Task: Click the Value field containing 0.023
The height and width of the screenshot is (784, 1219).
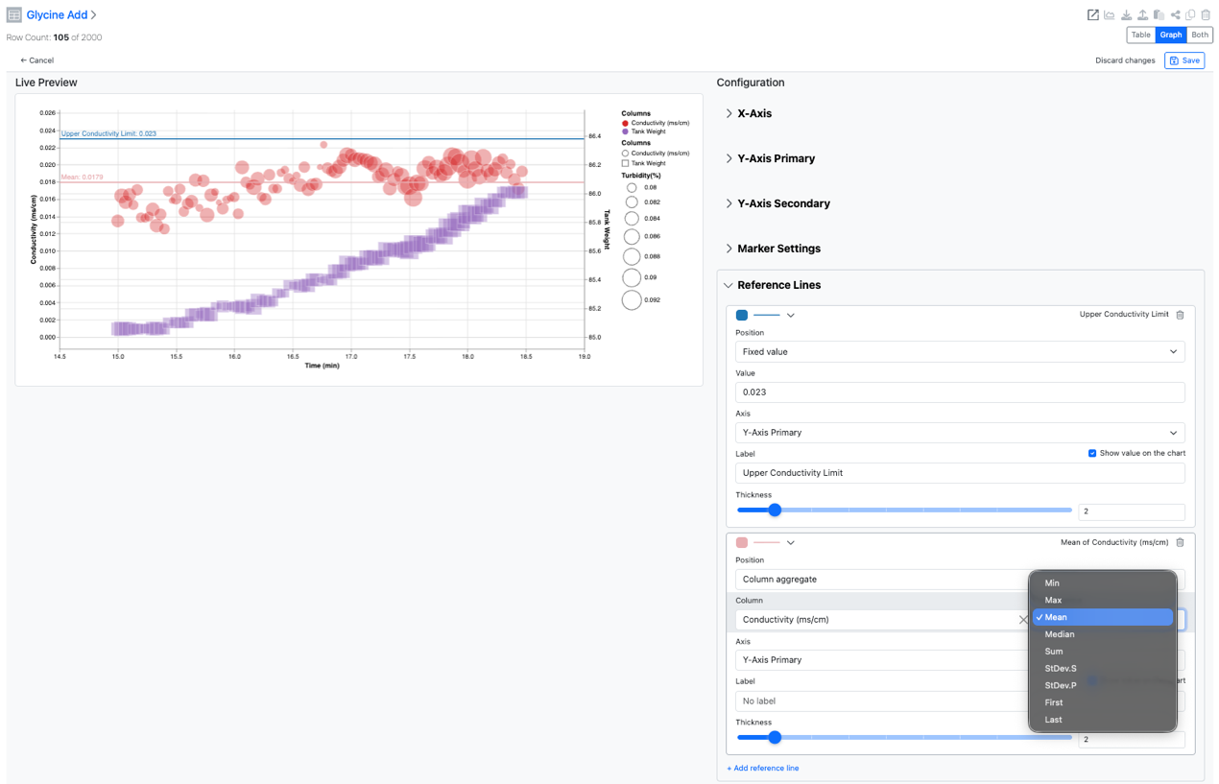Action: pos(960,392)
